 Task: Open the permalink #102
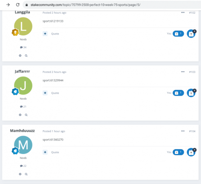tap(192, 13)
